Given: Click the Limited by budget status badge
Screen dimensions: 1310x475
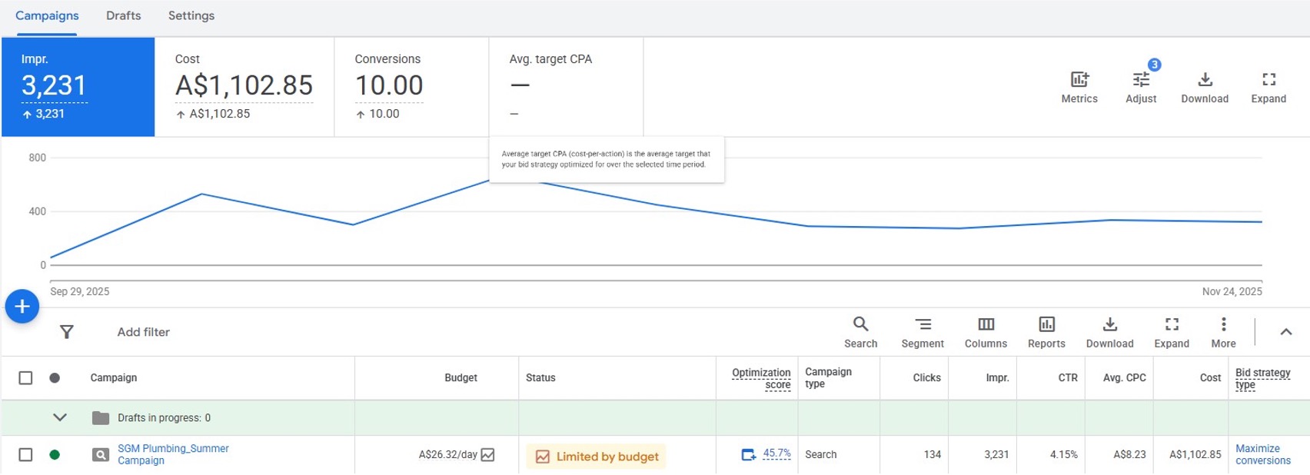Looking at the screenshot, I should (597, 457).
